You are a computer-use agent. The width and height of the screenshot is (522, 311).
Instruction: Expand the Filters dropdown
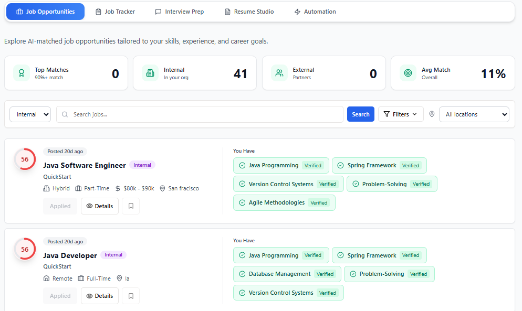pyautogui.click(x=401, y=114)
